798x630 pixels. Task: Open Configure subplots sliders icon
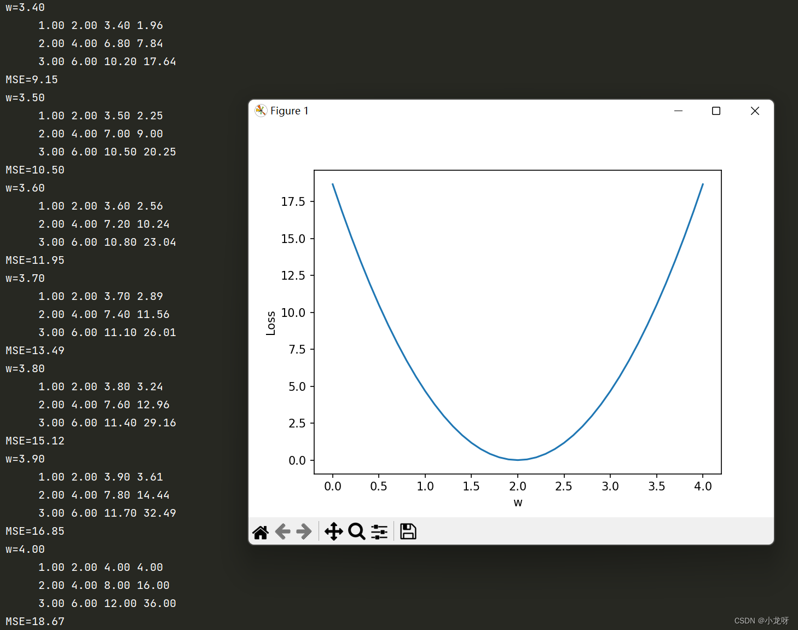(379, 531)
